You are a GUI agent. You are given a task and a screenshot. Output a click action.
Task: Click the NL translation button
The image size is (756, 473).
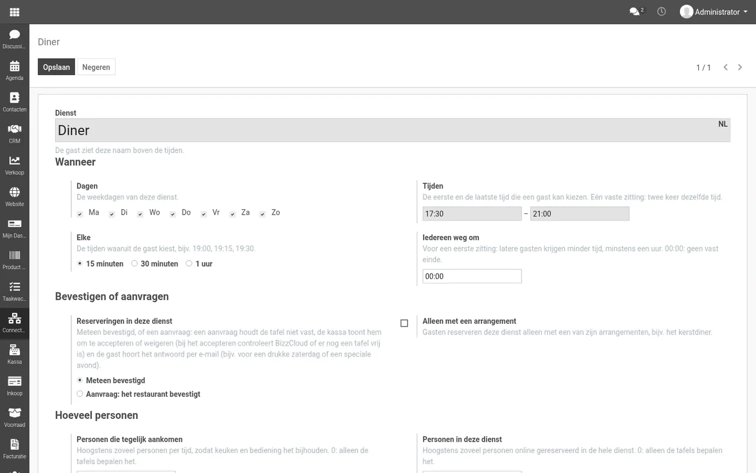click(723, 124)
